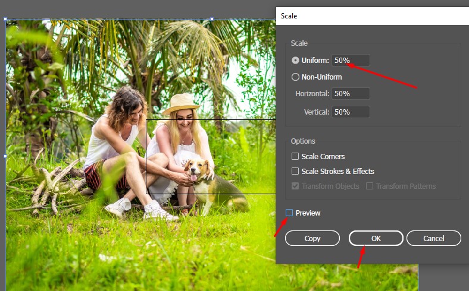Choose the Non-Uniform scale option
Viewport: 469px width, 291px height.
295,77
